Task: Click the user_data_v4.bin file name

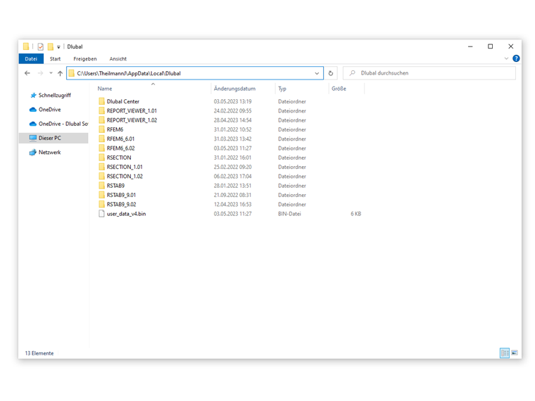Action: click(x=126, y=214)
